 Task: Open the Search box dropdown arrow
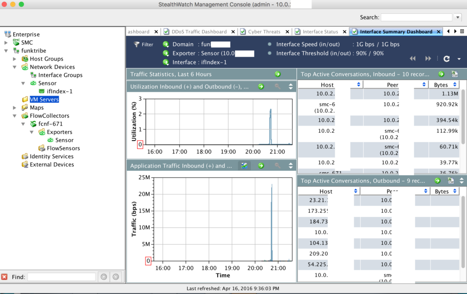tap(458, 17)
